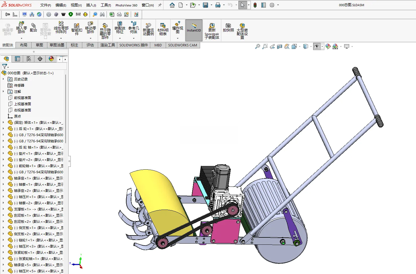Toggle Hide/Show Items eye icon
The image size is (416, 274).
coord(317,46)
